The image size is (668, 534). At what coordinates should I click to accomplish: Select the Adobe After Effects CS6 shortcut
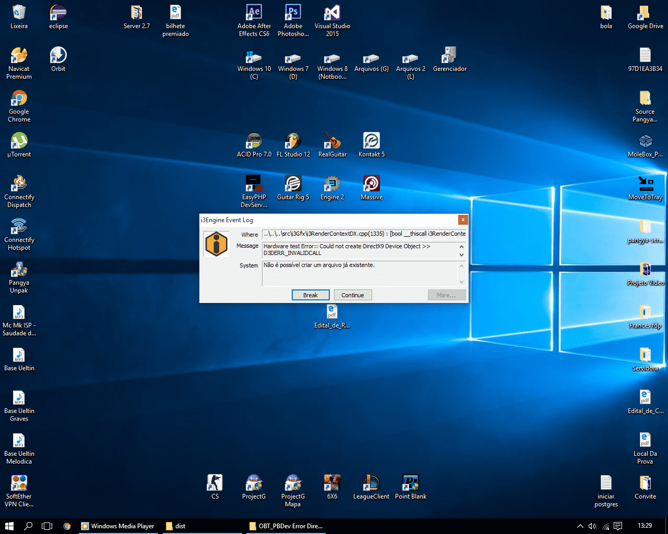click(254, 21)
